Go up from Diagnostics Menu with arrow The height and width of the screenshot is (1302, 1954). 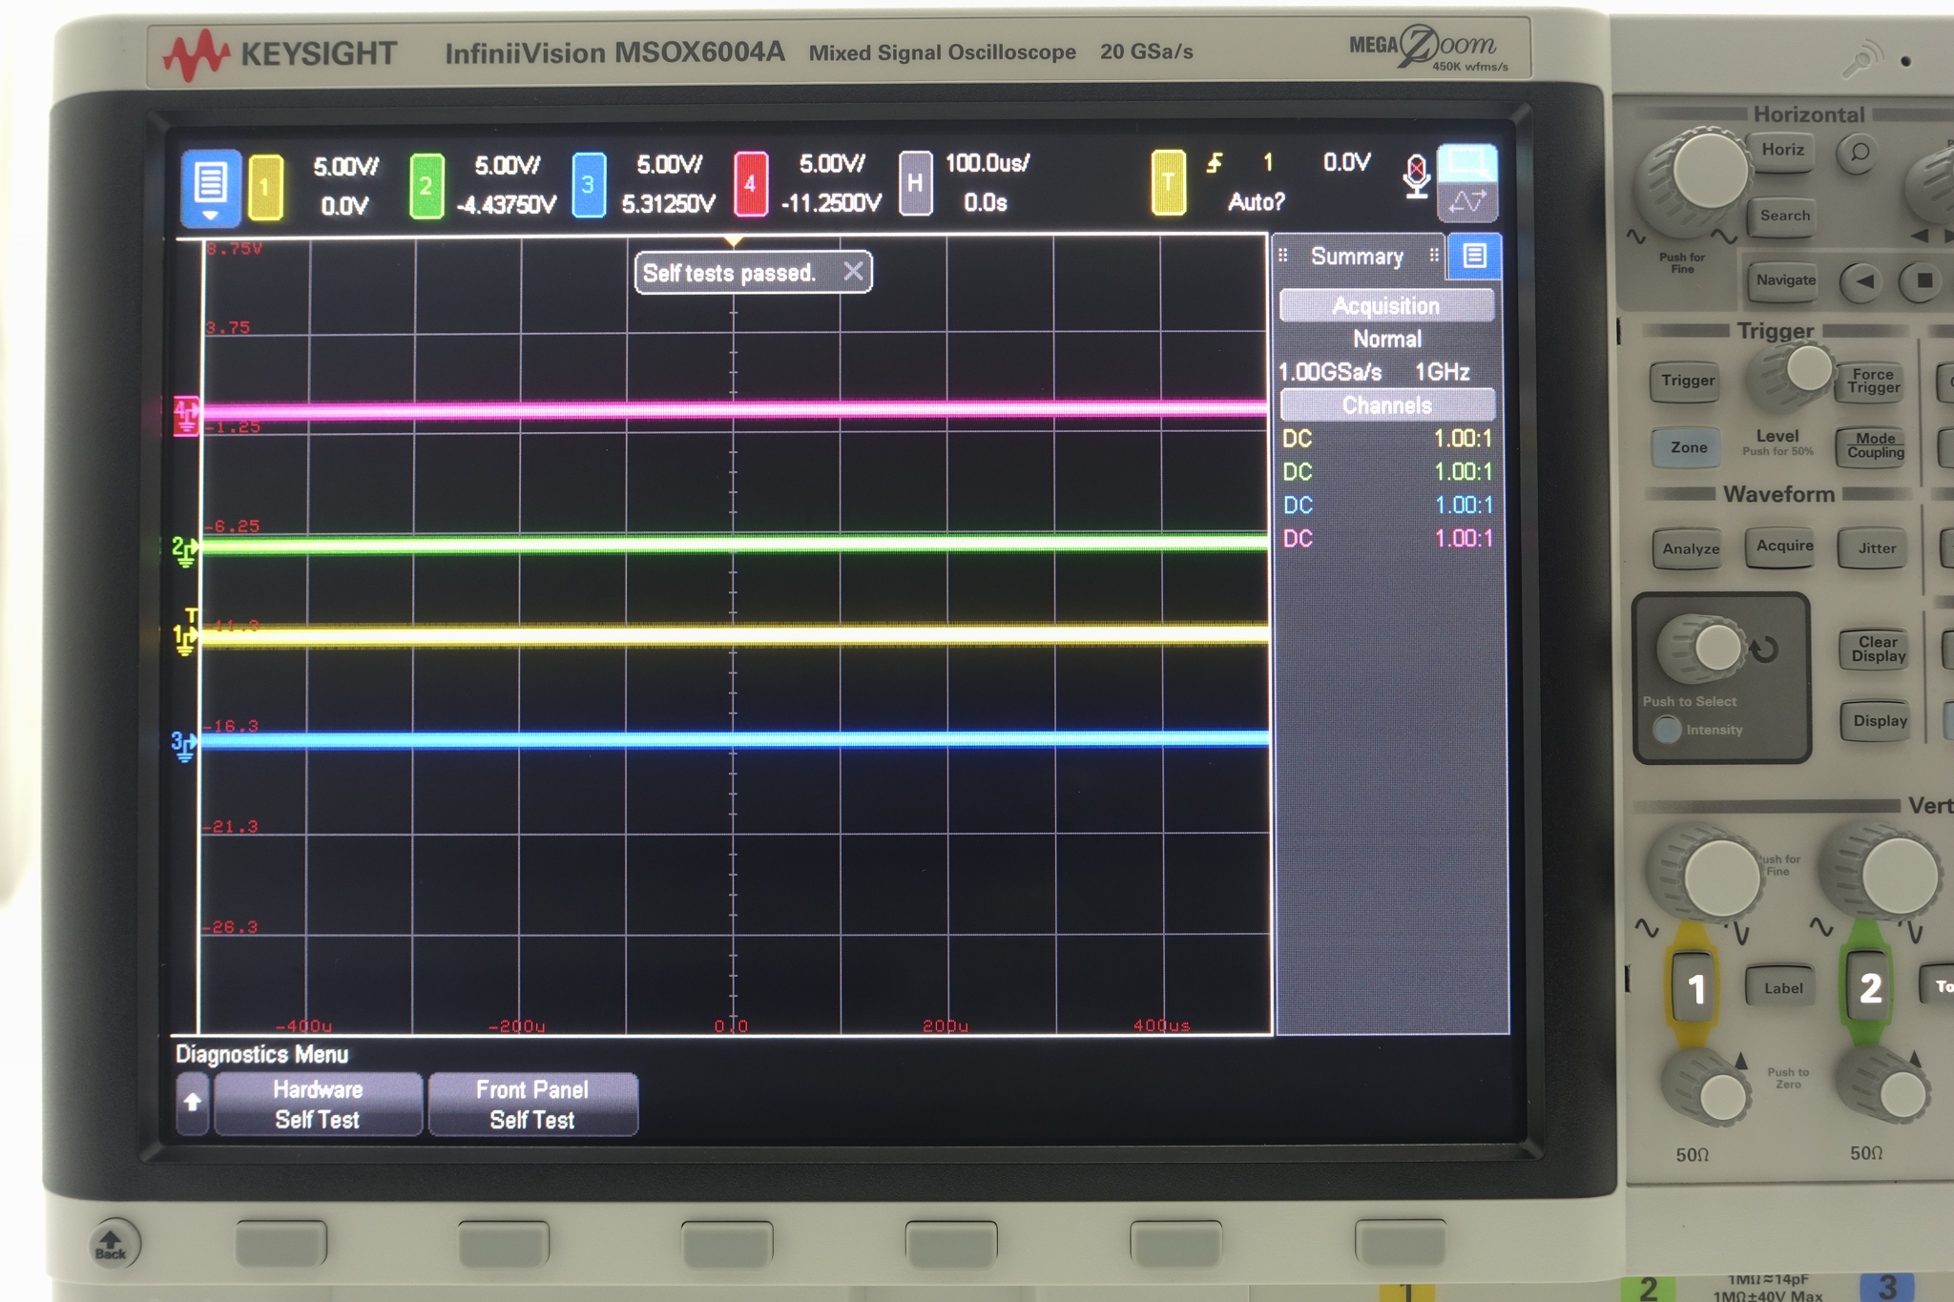pyautogui.click(x=193, y=1104)
